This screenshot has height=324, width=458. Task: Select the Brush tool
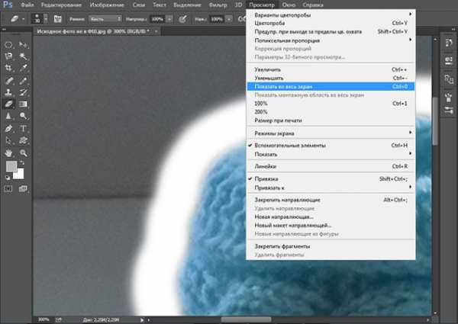24,80
